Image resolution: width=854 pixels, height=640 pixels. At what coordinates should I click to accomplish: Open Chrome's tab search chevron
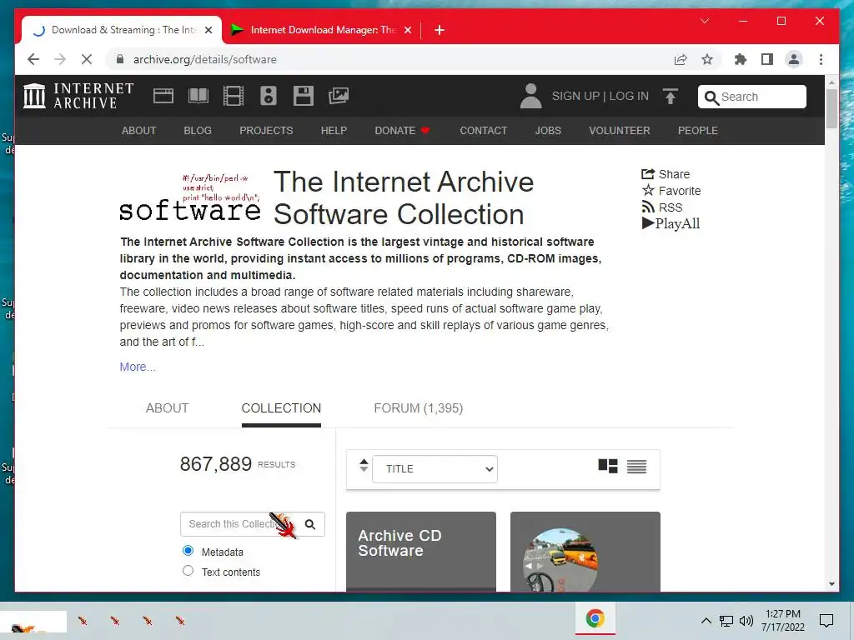(x=705, y=21)
